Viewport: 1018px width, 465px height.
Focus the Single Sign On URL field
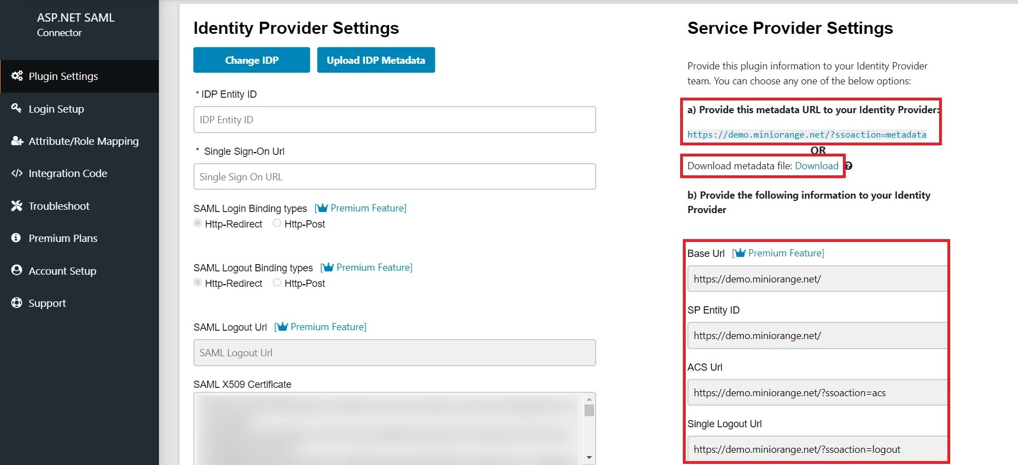(x=395, y=176)
